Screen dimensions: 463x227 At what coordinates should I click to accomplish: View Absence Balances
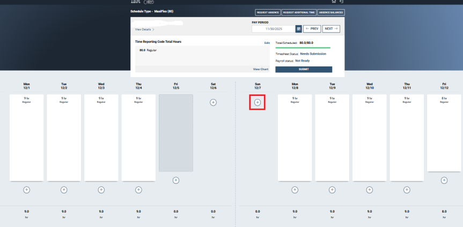(330, 12)
